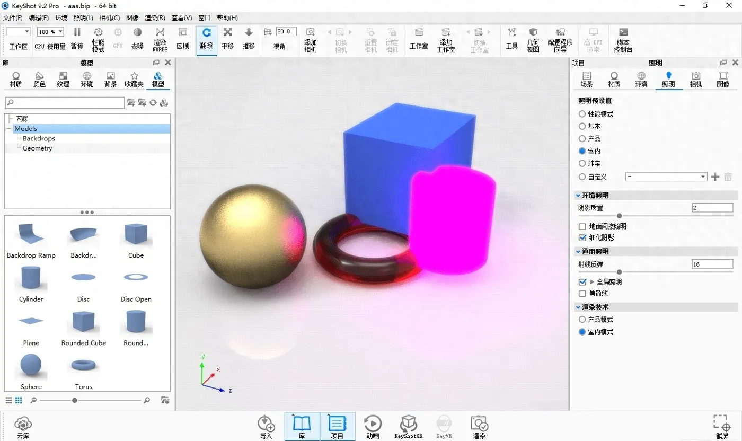Switch to the Materials (材质) library tab
Viewport: 742px width, 441px height.
click(x=16, y=80)
